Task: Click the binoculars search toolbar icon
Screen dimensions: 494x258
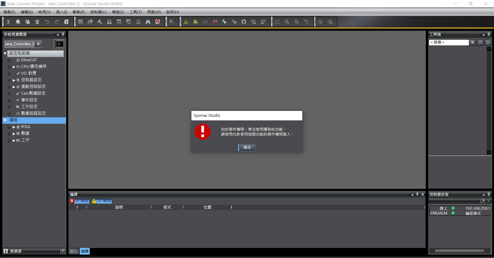Action: 148,22
